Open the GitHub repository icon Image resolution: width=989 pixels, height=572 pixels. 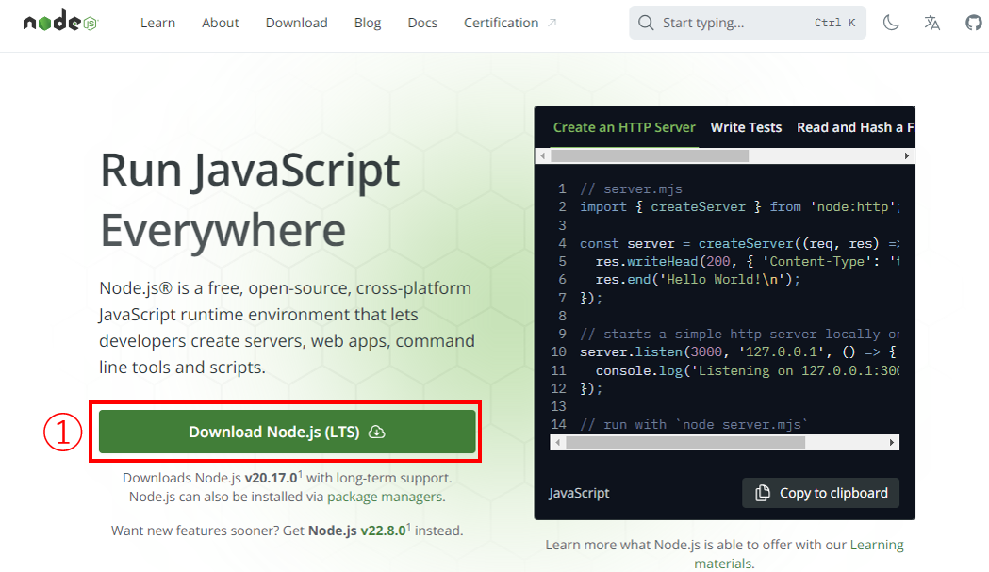(x=974, y=23)
